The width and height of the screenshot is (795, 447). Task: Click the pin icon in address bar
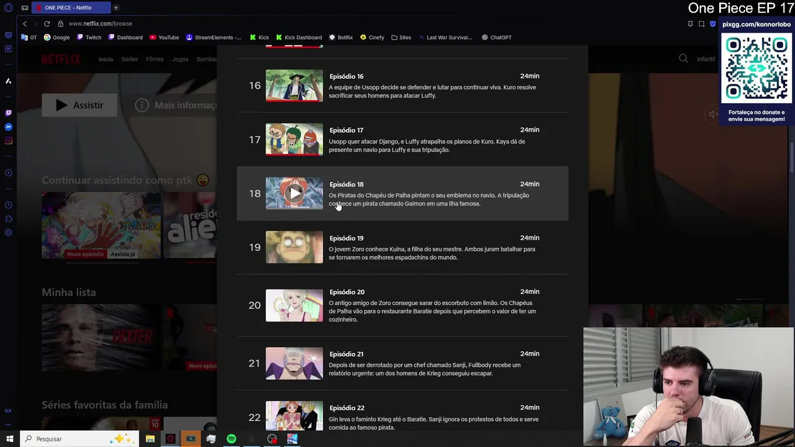click(x=690, y=24)
